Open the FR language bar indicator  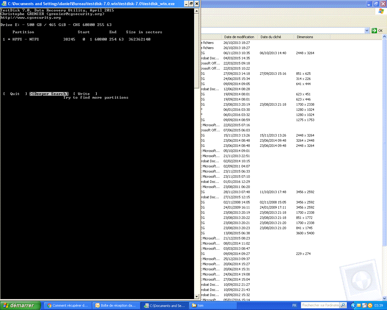294,305
